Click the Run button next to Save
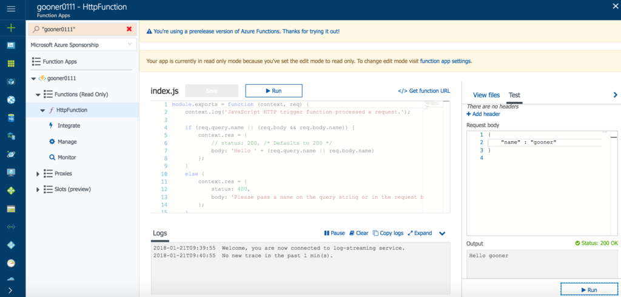This screenshot has height=297, width=621. coord(274,91)
